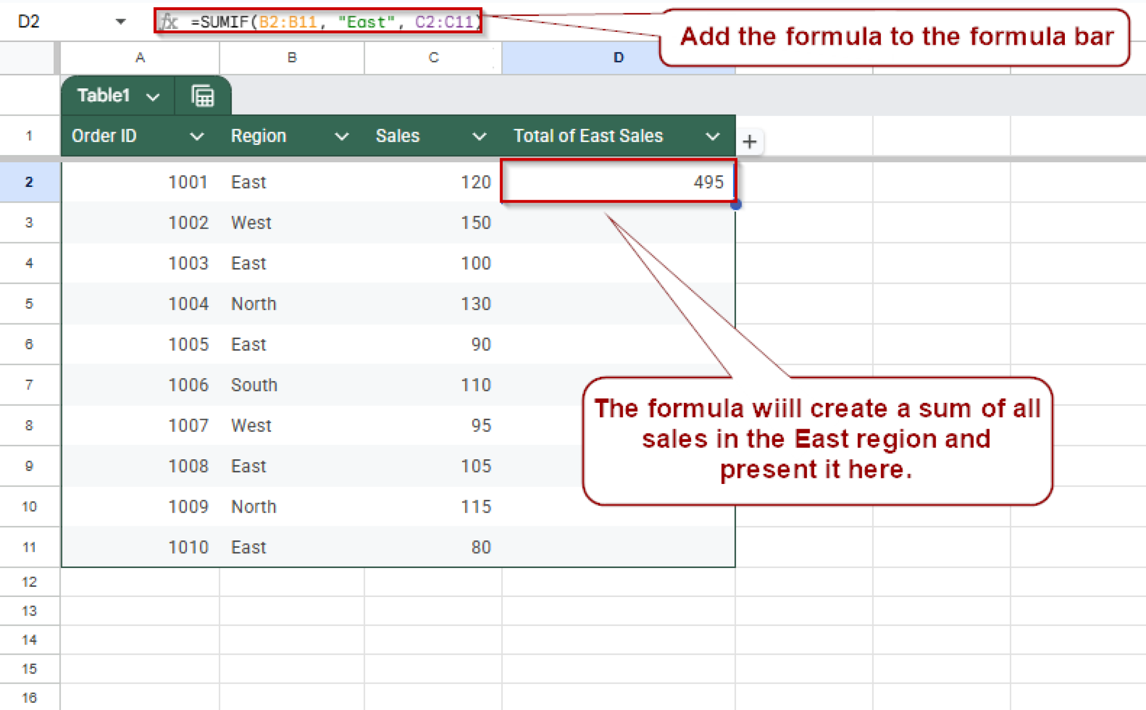
Task: Click the blue fill handle on cell D2
Action: (736, 205)
